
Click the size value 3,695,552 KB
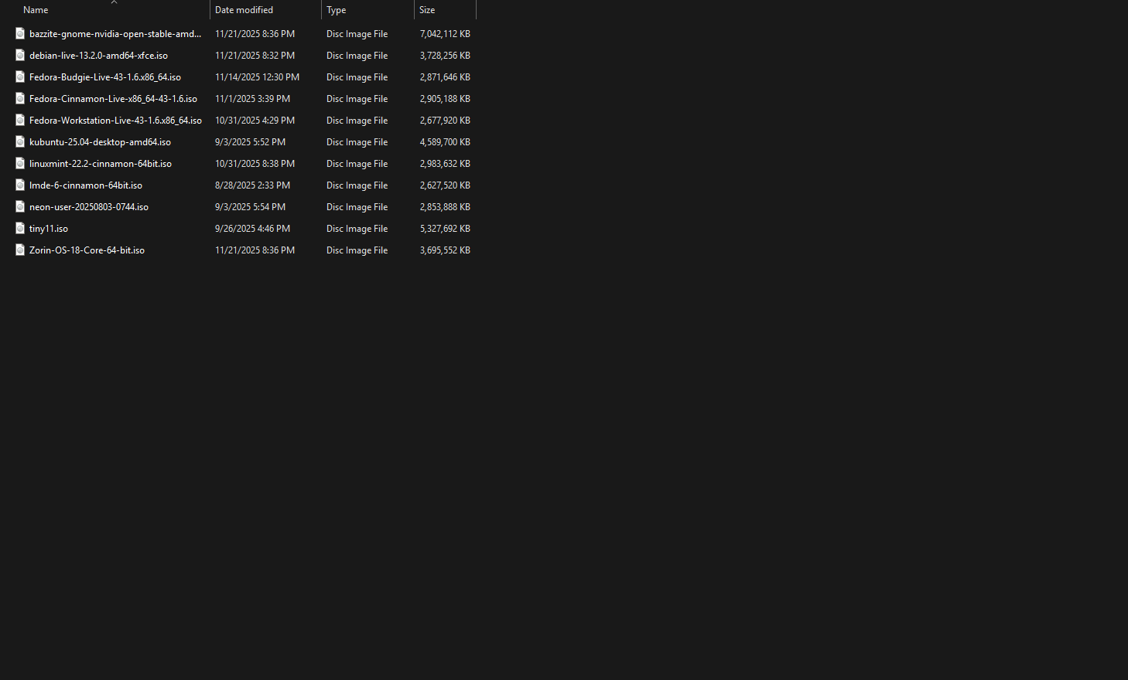(x=445, y=250)
